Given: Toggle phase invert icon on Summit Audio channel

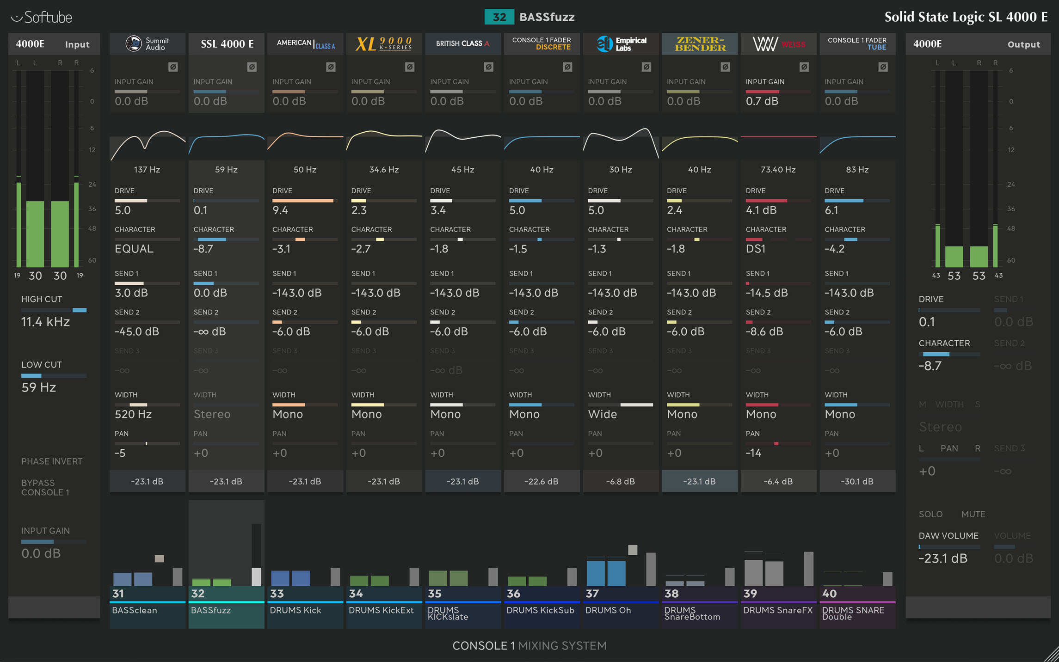Looking at the screenshot, I should 173,67.
